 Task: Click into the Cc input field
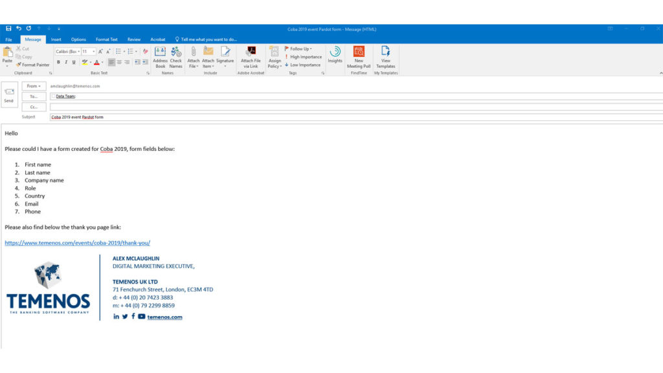356,107
